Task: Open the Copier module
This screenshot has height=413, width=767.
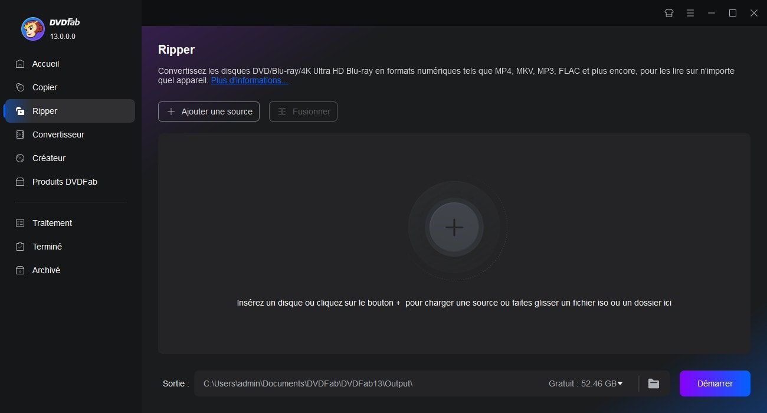Action: pos(70,87)
